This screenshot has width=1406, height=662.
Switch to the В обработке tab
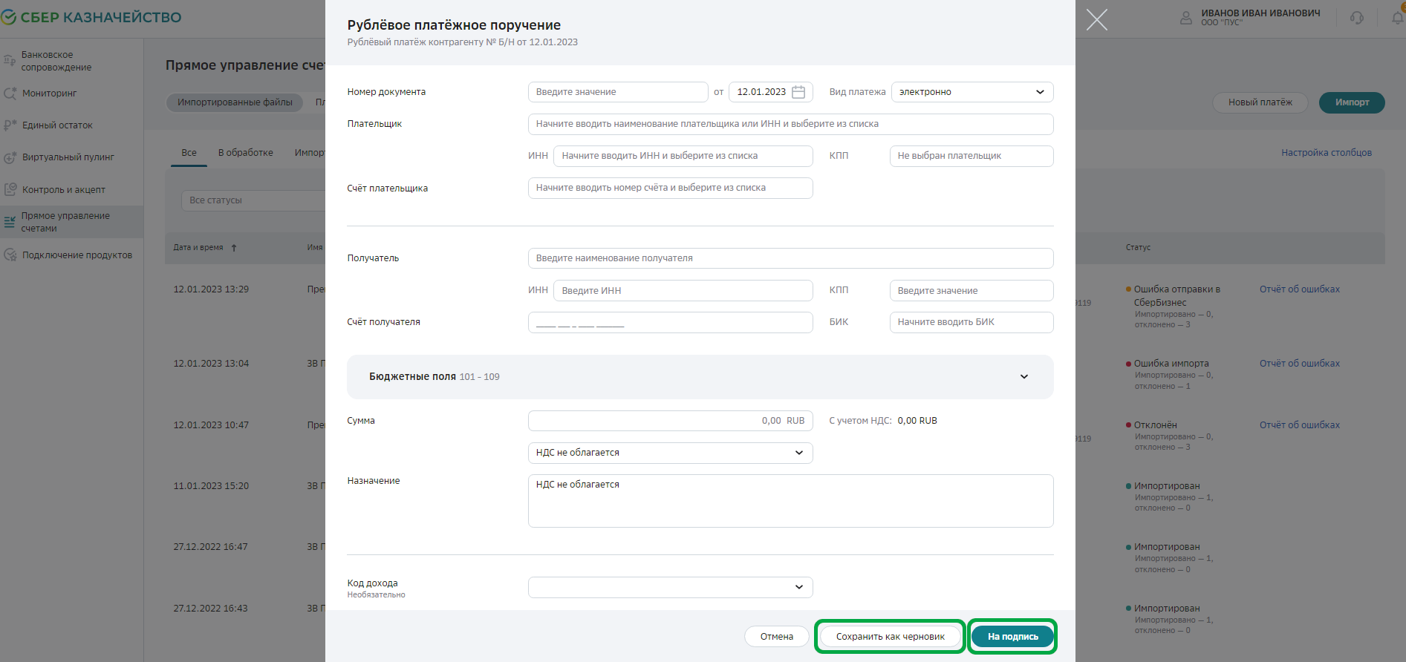pyautogui.click(x=245, y=153)
